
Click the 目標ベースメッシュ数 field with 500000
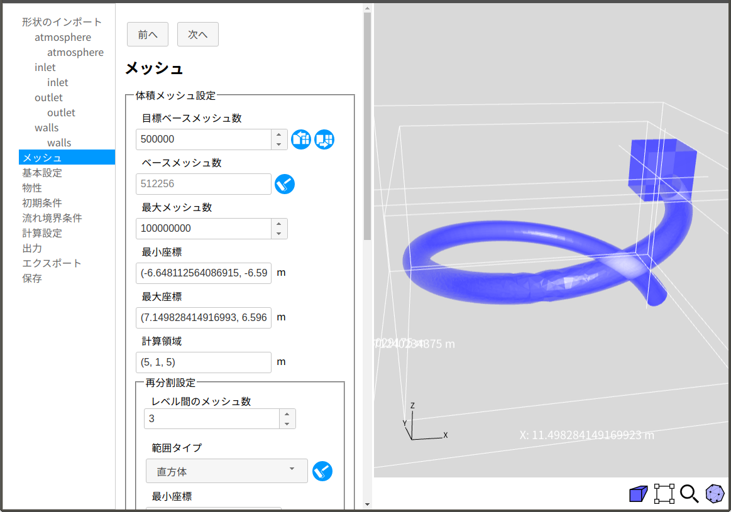(204, 139)
